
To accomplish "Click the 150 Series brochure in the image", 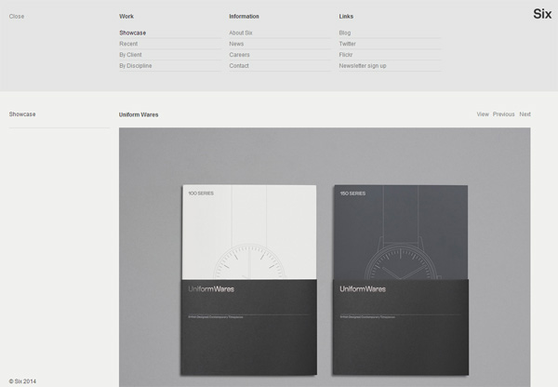I will click(x=401, y=280).
